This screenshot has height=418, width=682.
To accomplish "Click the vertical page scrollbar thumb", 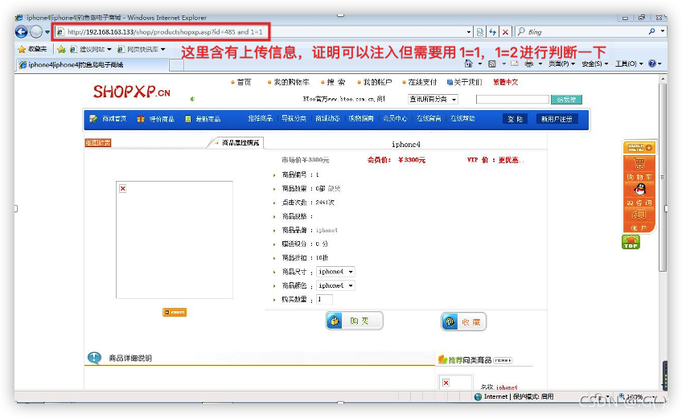I will coord(662,178).
